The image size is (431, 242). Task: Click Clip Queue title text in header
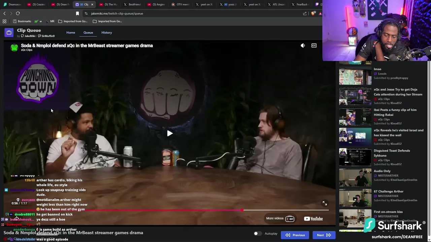(x=29, y=30)
